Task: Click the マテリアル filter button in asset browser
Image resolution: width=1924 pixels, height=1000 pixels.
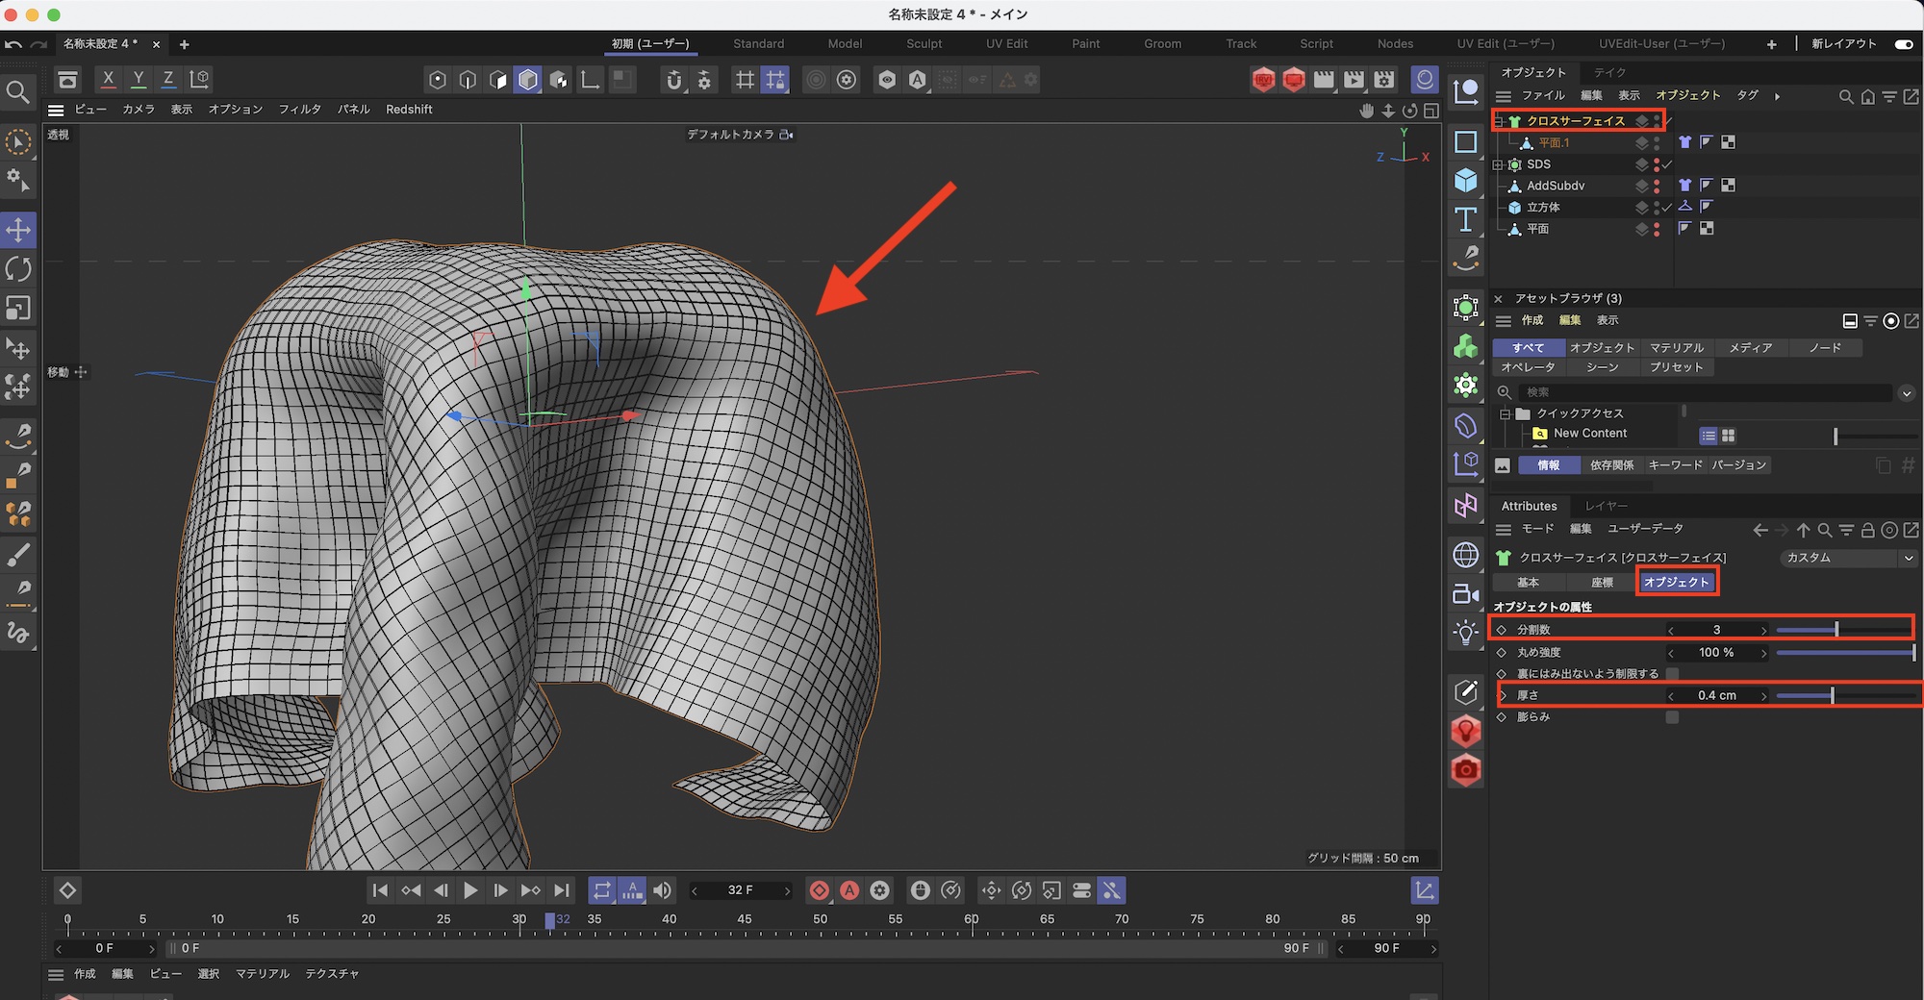Action: (x=1676, y=348)
